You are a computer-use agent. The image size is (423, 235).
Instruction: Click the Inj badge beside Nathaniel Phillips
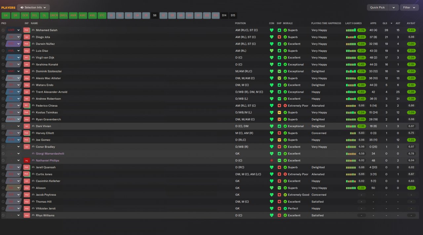pos(27,160)
